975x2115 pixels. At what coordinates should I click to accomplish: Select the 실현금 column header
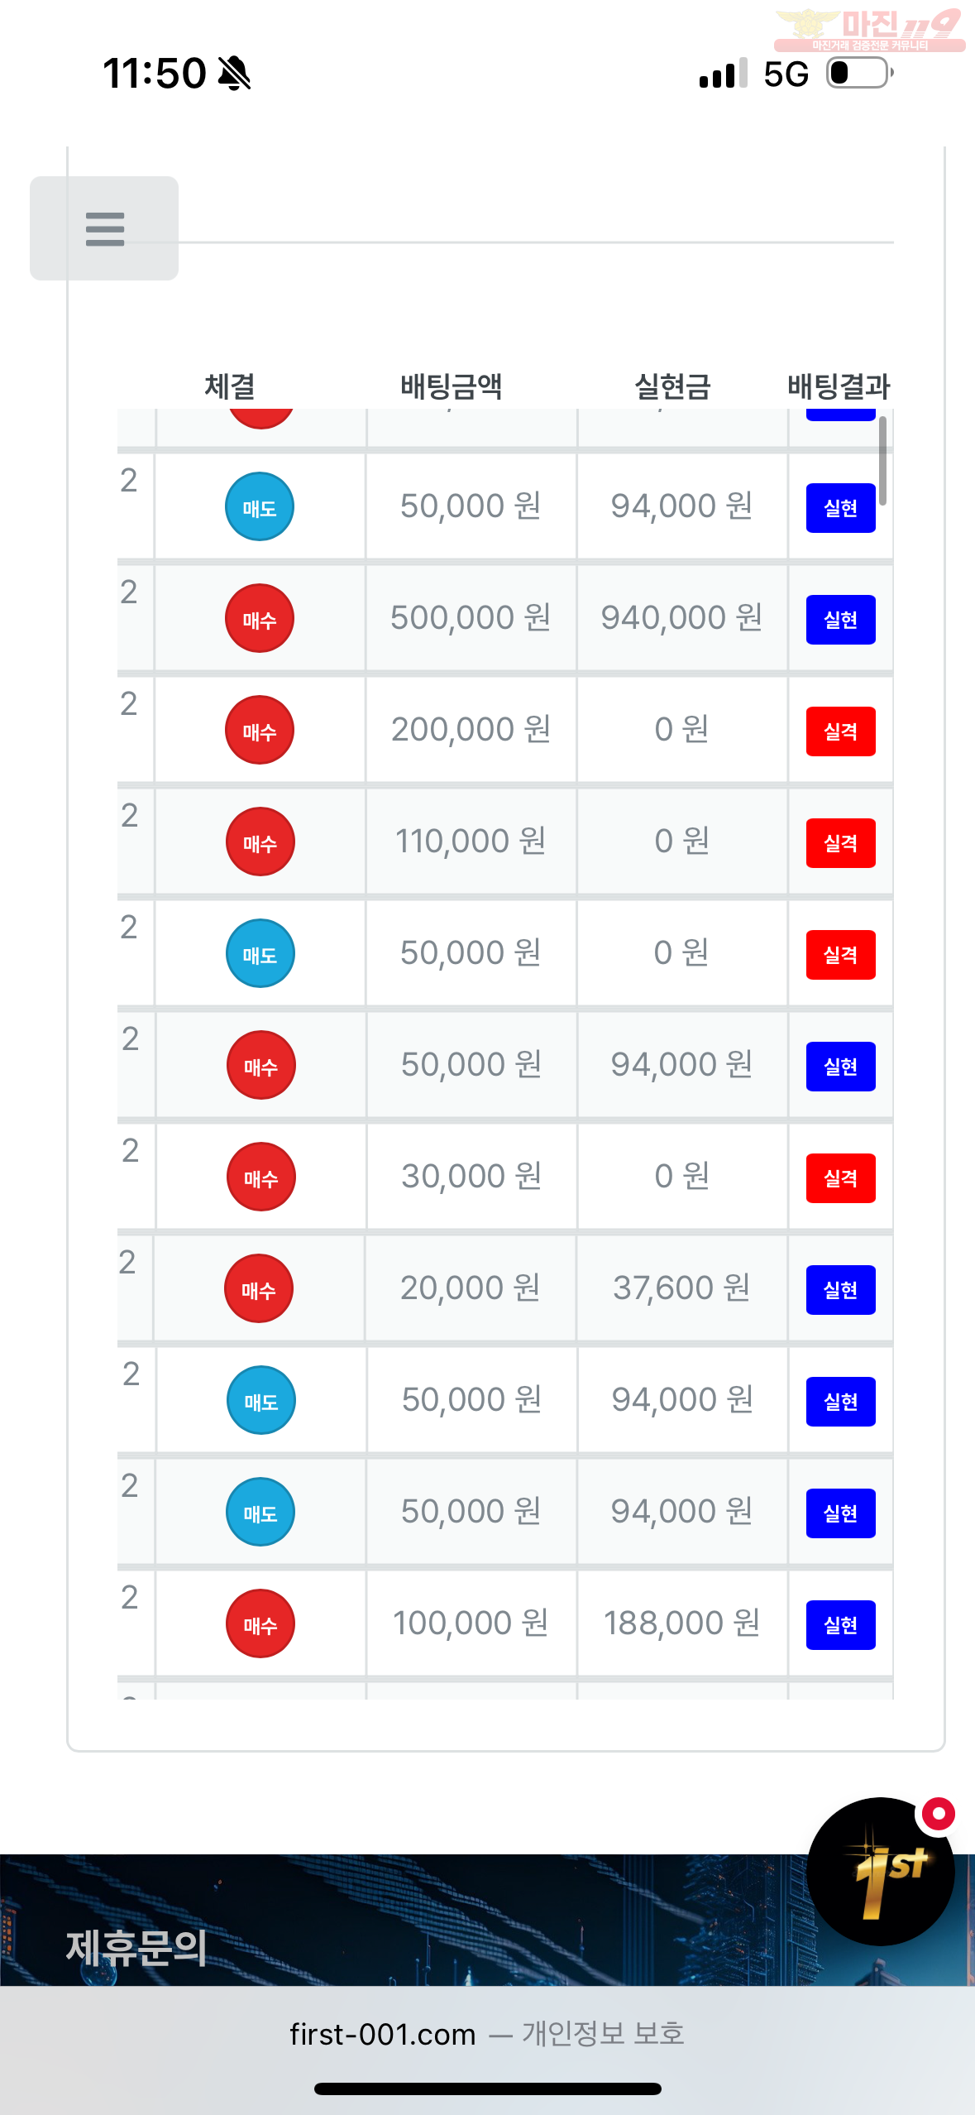click(x=672, y=386)
